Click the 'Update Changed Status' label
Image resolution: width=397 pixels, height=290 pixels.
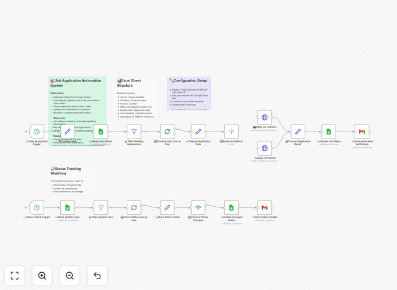tap(231, 219)
